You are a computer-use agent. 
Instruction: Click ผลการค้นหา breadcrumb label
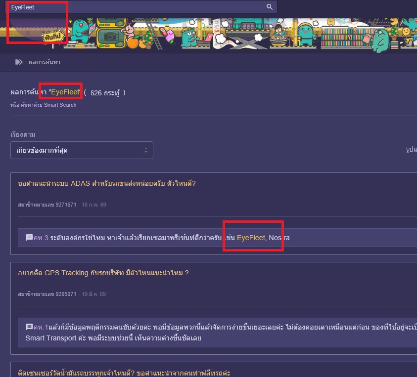coord(44,62)
